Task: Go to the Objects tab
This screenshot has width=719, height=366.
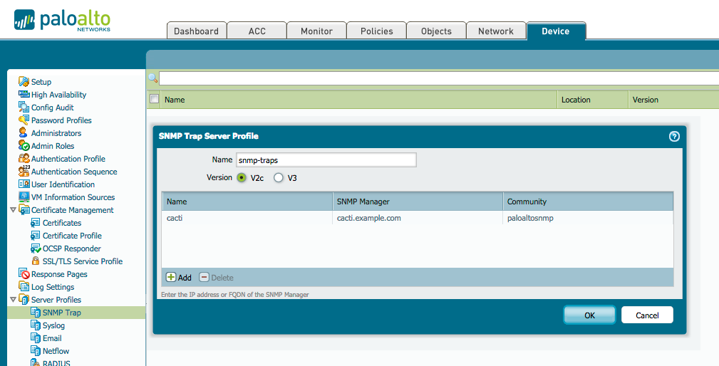Action: (436, 31)
